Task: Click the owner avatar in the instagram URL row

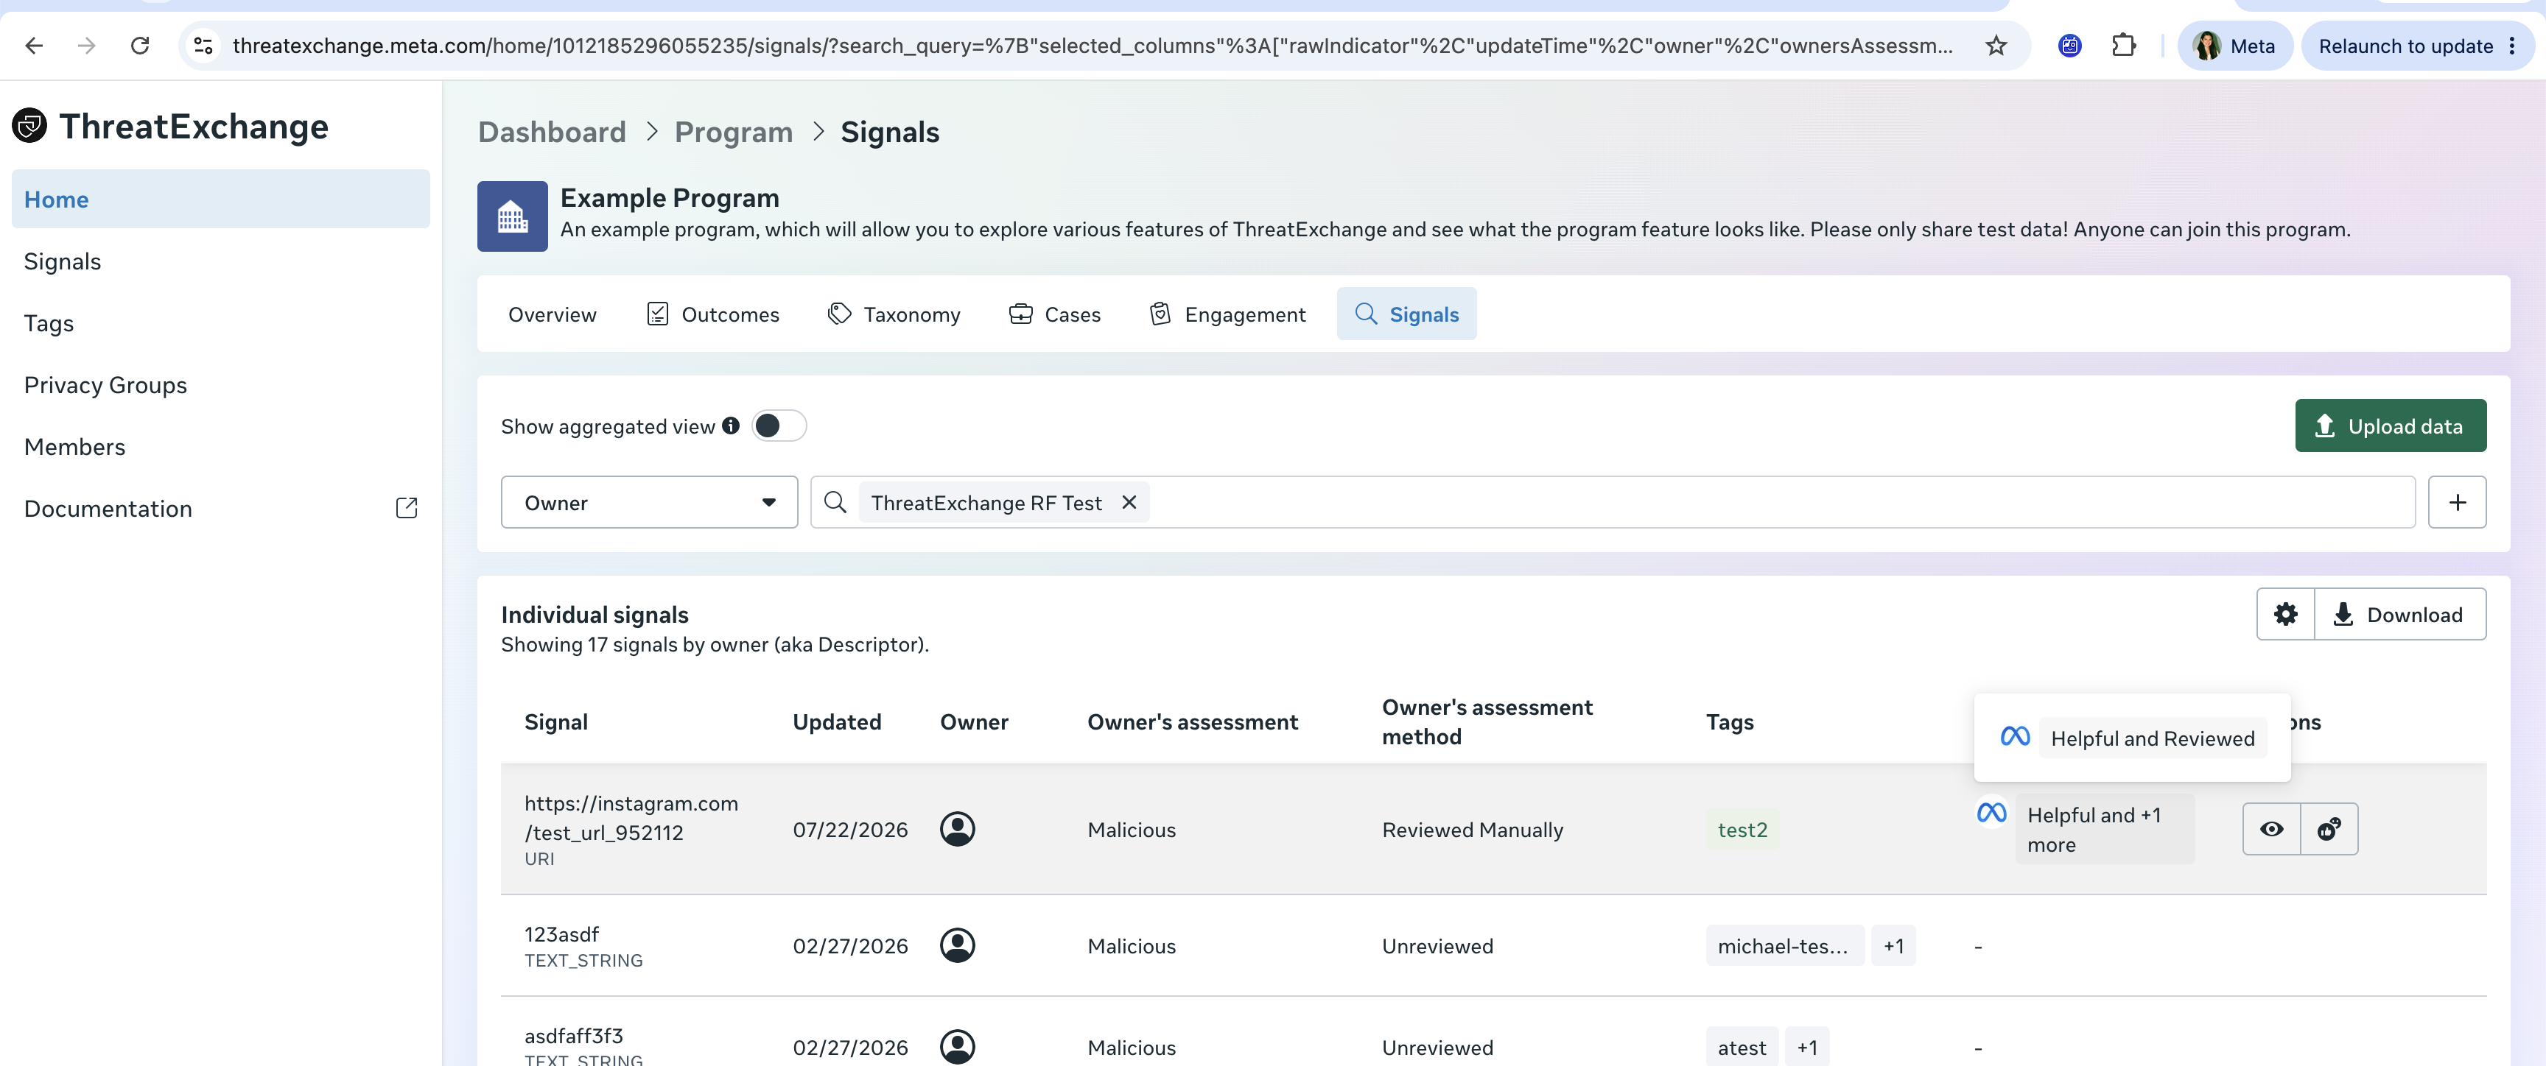Action: tap(957, 829)
